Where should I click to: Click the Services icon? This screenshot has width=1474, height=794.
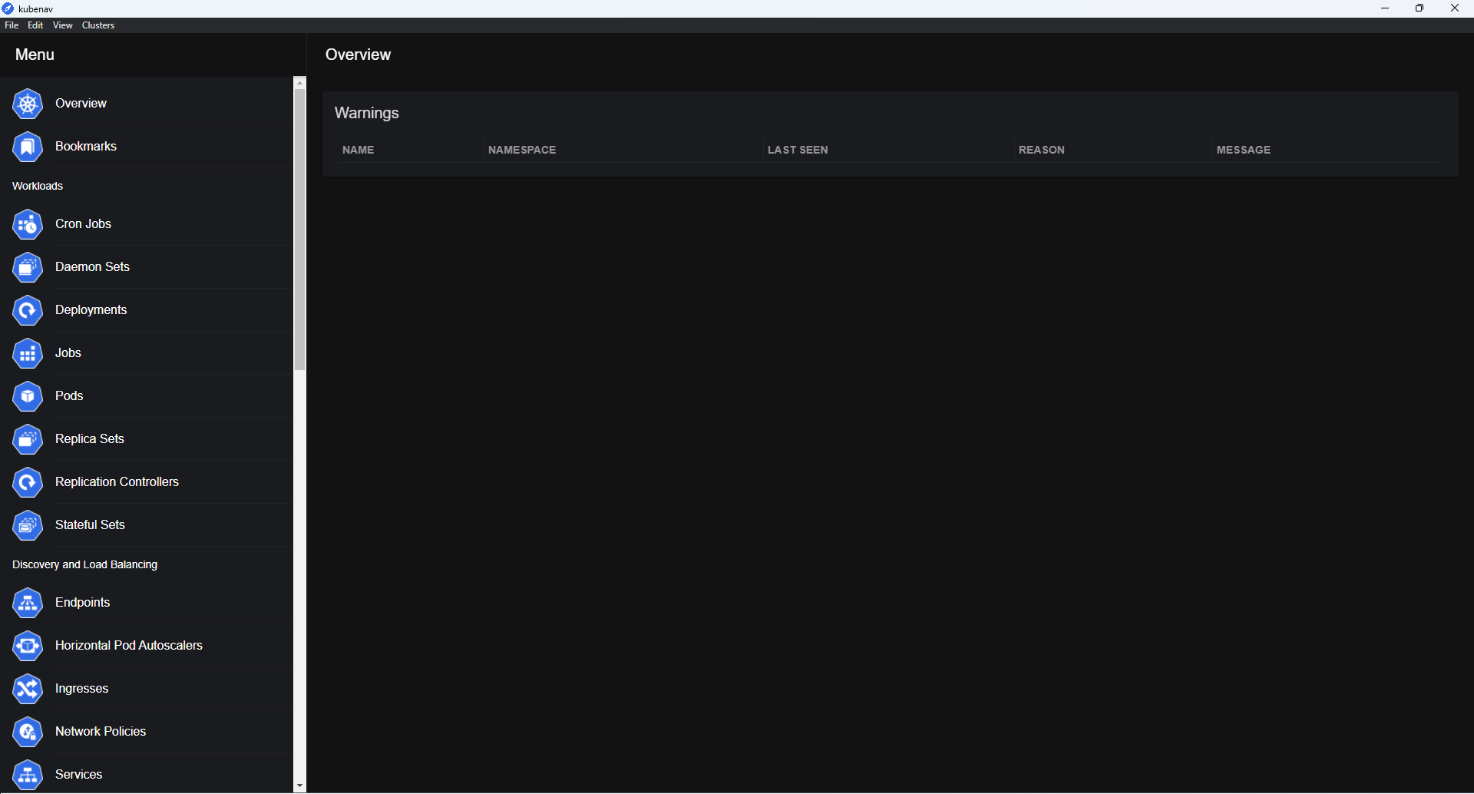point(28,775)
